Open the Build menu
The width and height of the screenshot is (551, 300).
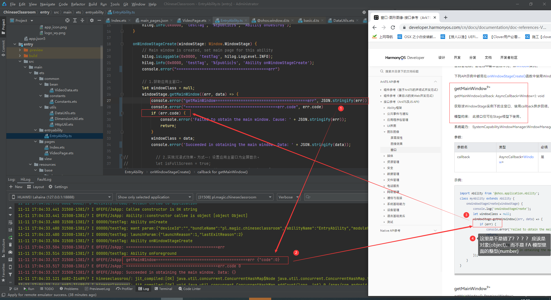(x=93, y=4)
